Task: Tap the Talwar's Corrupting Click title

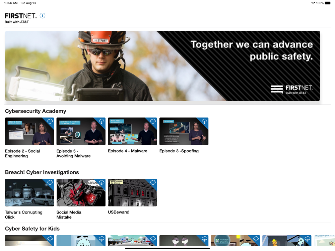Action: [x=23, y=215]
